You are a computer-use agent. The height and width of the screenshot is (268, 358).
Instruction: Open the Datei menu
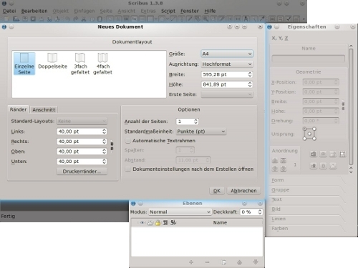click(x=9, y=11)
